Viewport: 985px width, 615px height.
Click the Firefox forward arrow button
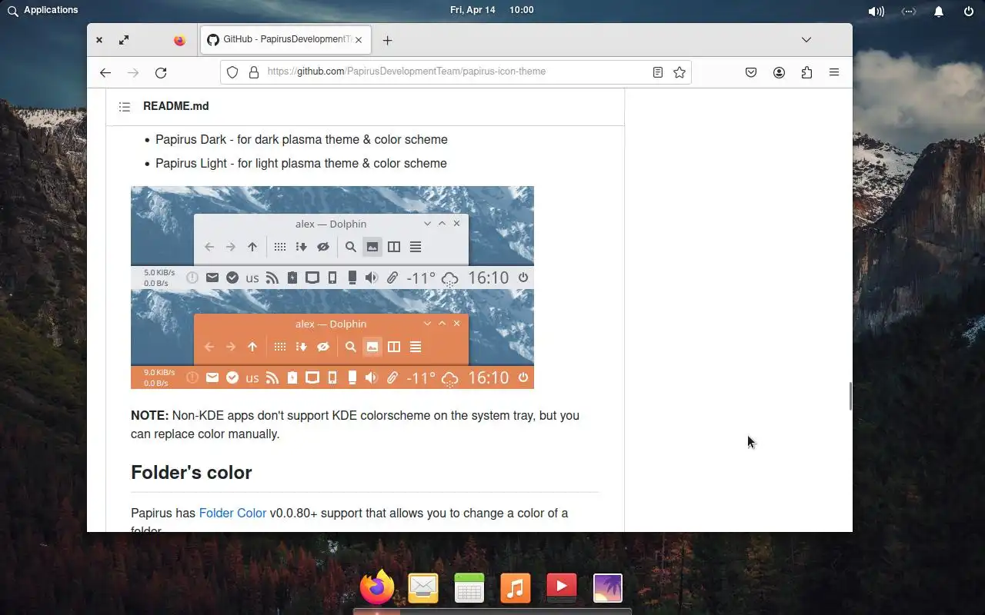pyautogui.click(x=133, y=72)
